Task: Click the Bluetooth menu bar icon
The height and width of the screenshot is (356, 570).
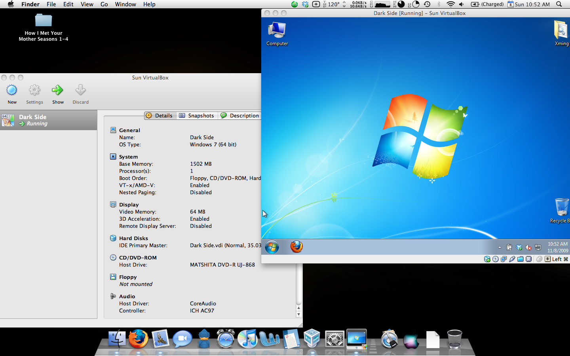Action: 439,4
